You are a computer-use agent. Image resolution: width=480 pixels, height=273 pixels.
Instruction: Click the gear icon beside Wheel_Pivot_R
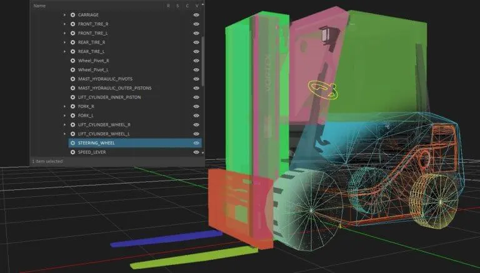(x=72, y=61)
